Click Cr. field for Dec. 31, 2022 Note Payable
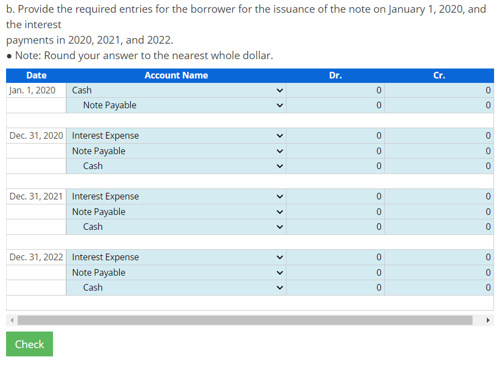This screenshot has height=368, width=504. pyautogui.click(x=439, y=272)
